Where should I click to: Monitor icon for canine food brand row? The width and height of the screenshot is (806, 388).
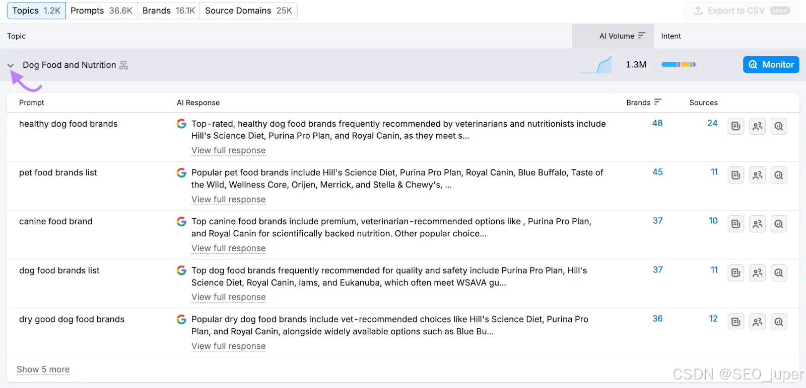tap(779, 224)
